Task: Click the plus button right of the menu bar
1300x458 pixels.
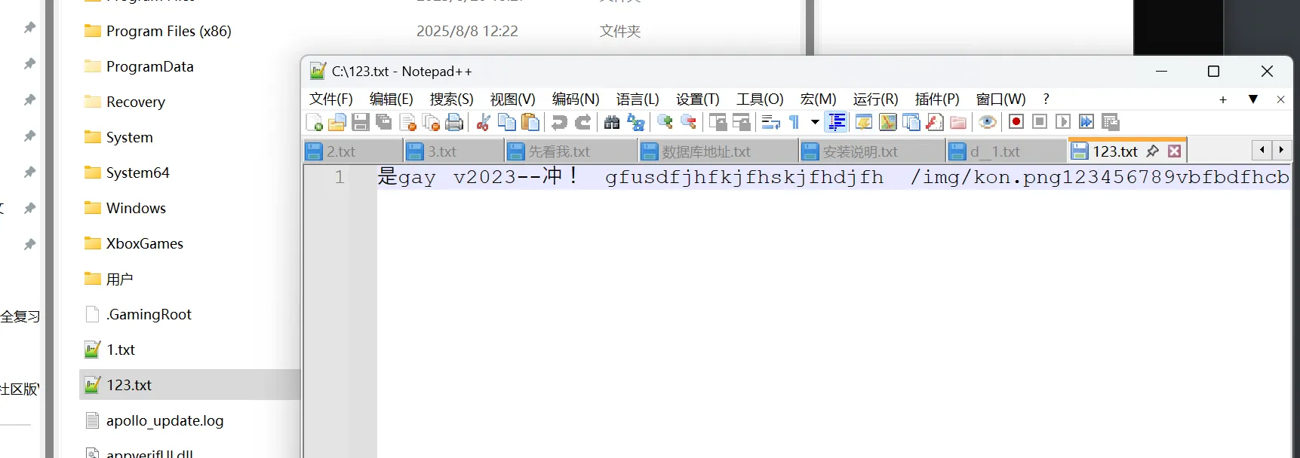Action: pos(1223,99)
